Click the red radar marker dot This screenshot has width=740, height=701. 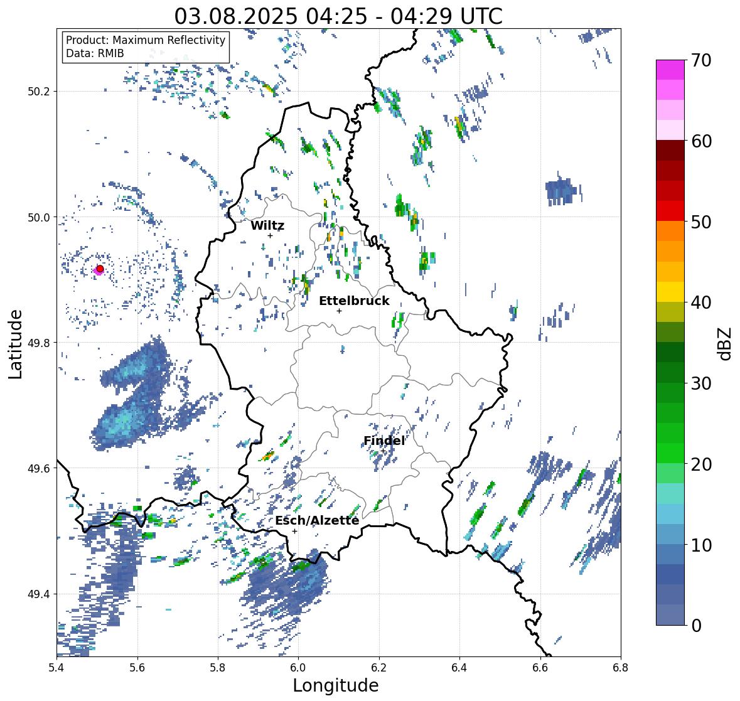pyautogui.click(x=100, y=269)
